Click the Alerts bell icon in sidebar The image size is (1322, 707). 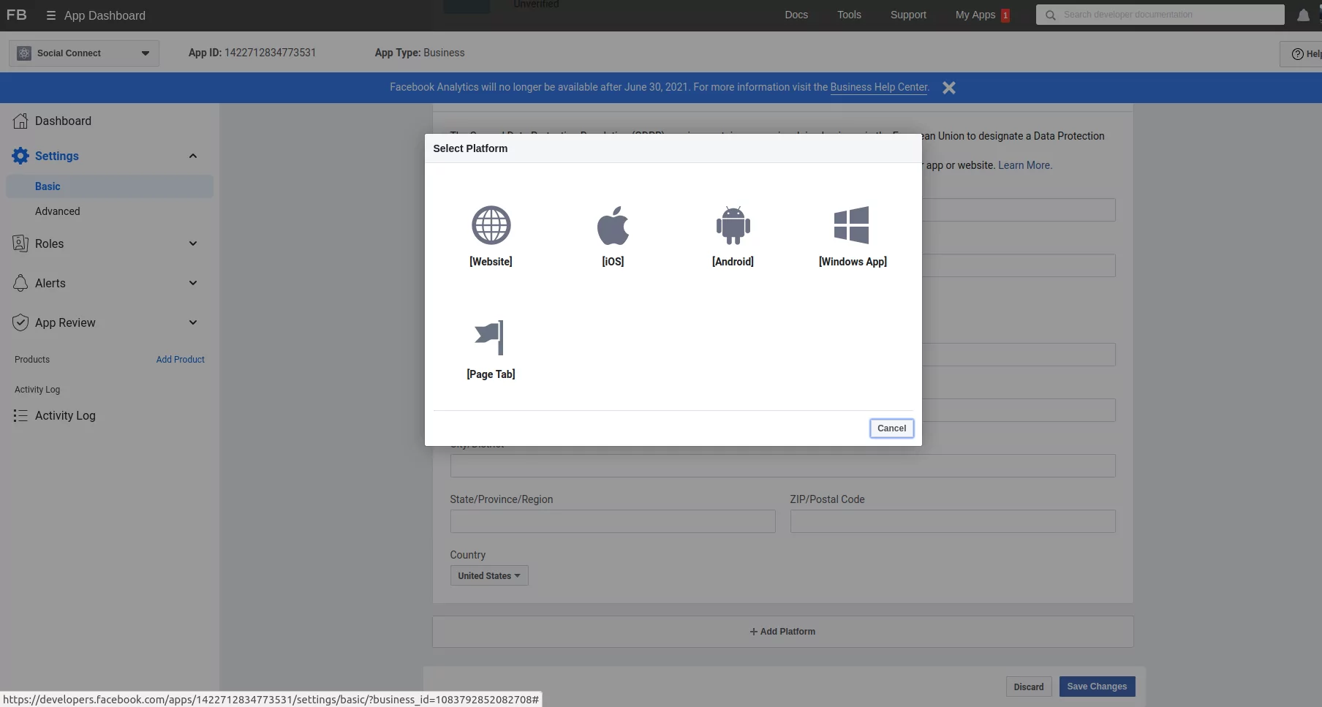[x=20, y=283]
